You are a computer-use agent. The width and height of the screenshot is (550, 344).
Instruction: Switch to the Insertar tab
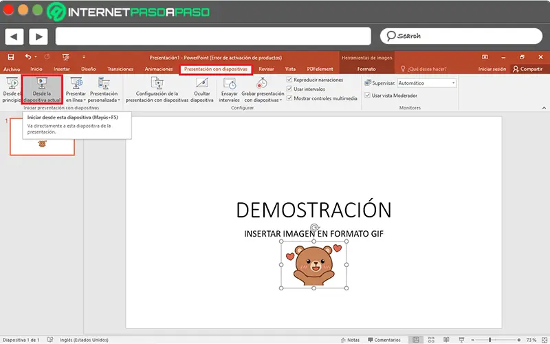pyautogui.click(x=62, y=69)
